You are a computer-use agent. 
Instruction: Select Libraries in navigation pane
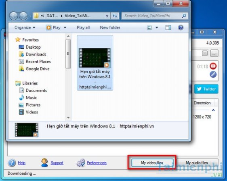click(x=30, y=83)
